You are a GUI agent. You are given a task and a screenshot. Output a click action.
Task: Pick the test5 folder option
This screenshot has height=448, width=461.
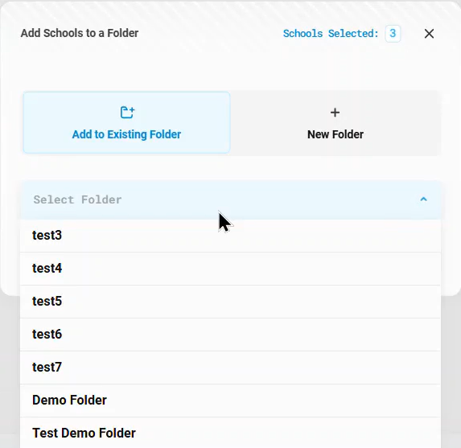pyautogui.click(x=230, y=302)
